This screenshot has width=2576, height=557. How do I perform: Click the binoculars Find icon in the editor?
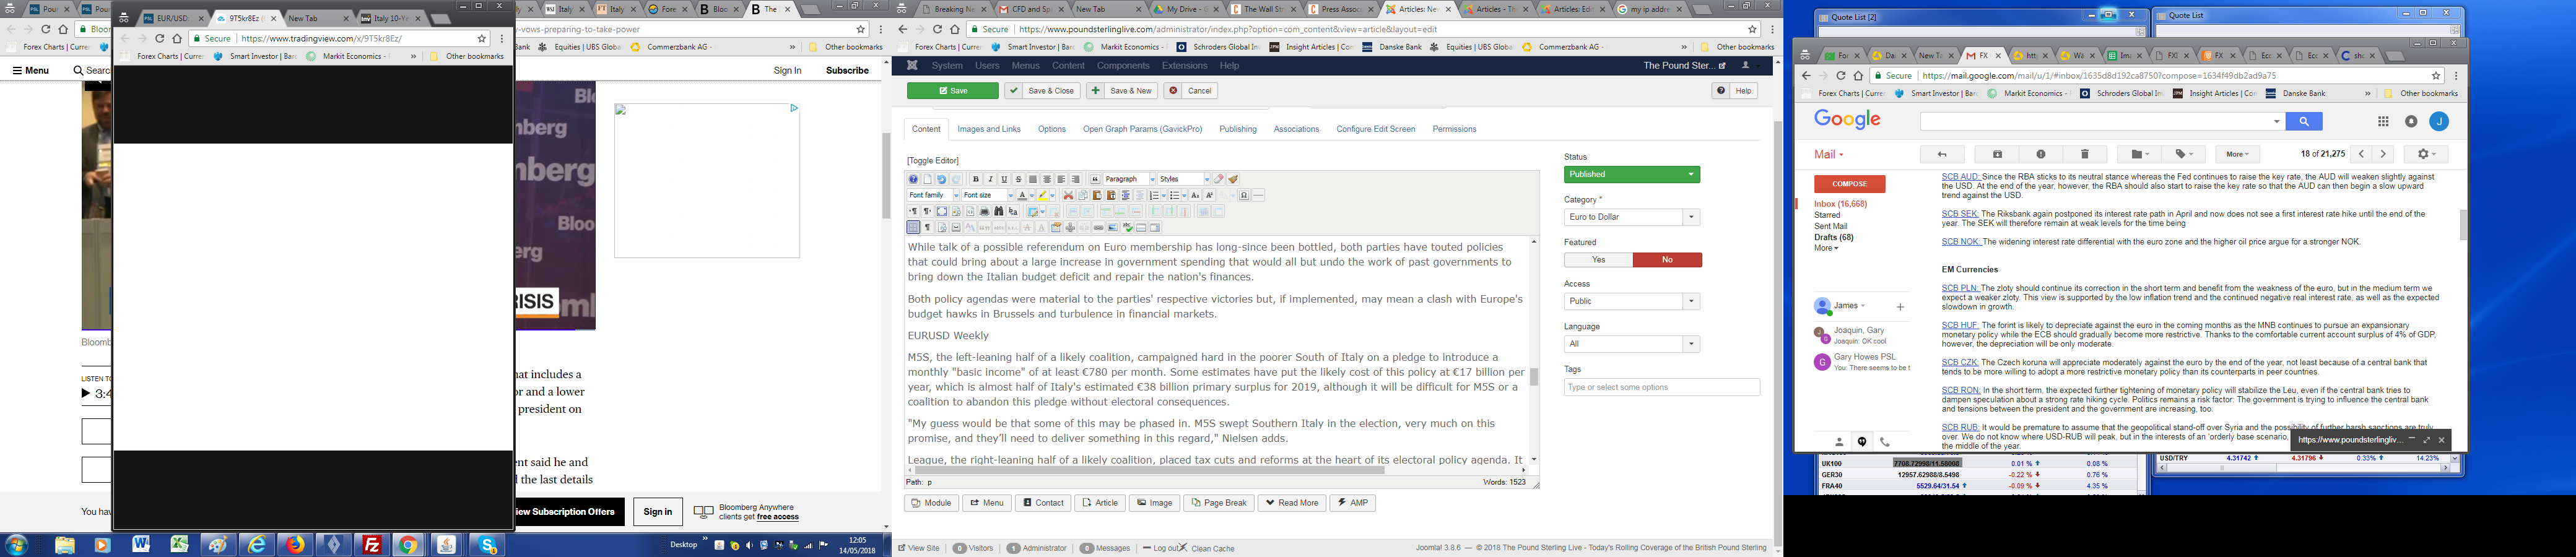998,212
